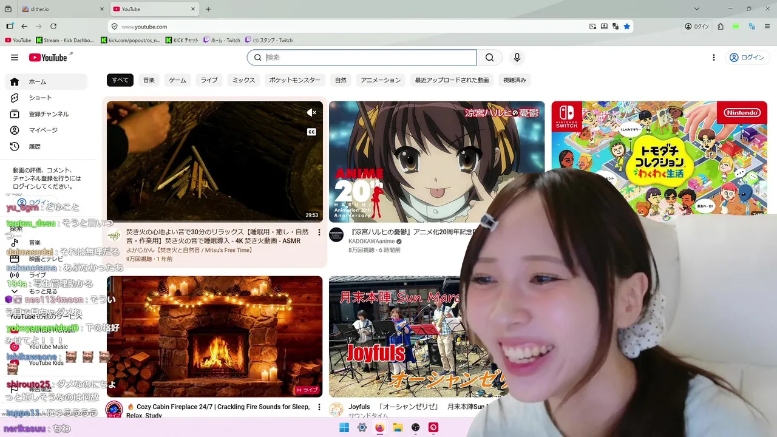
Task: Select the 音楽 filter chip
Action: click(x=149, y=80)
